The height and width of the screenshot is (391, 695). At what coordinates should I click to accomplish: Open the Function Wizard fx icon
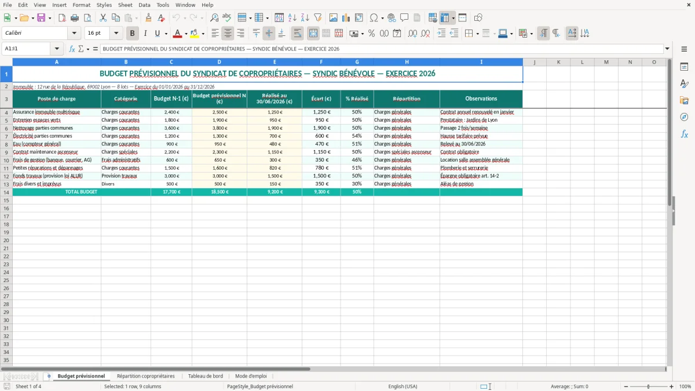[72, 49]
